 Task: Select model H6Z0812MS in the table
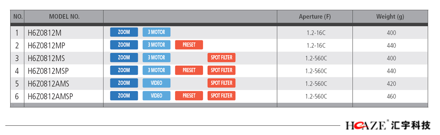point(46,58)
